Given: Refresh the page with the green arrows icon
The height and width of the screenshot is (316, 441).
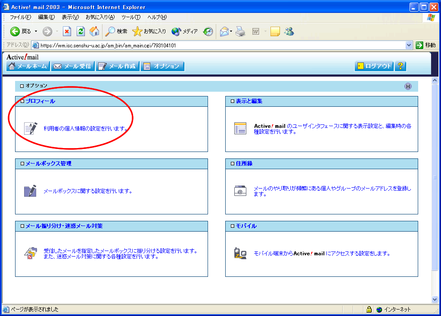Looking at the screenshot, I should pos(81,31).
